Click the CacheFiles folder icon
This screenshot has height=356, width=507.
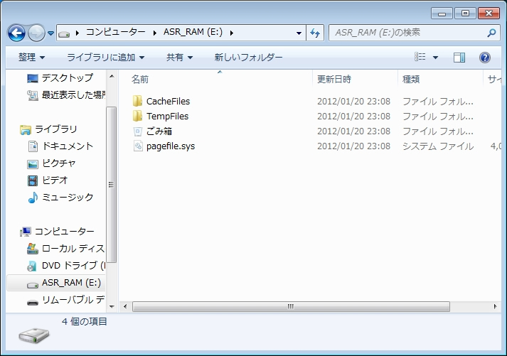point(137,101)
